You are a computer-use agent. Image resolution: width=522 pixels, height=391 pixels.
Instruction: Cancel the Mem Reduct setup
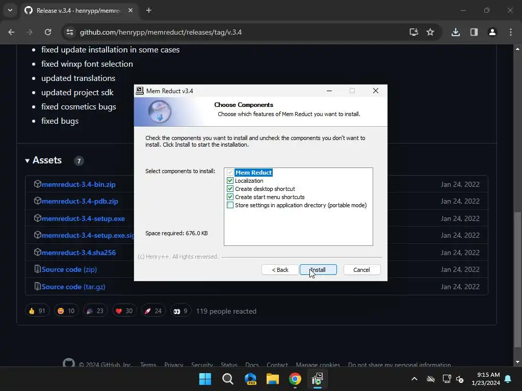tap(361, 270)
